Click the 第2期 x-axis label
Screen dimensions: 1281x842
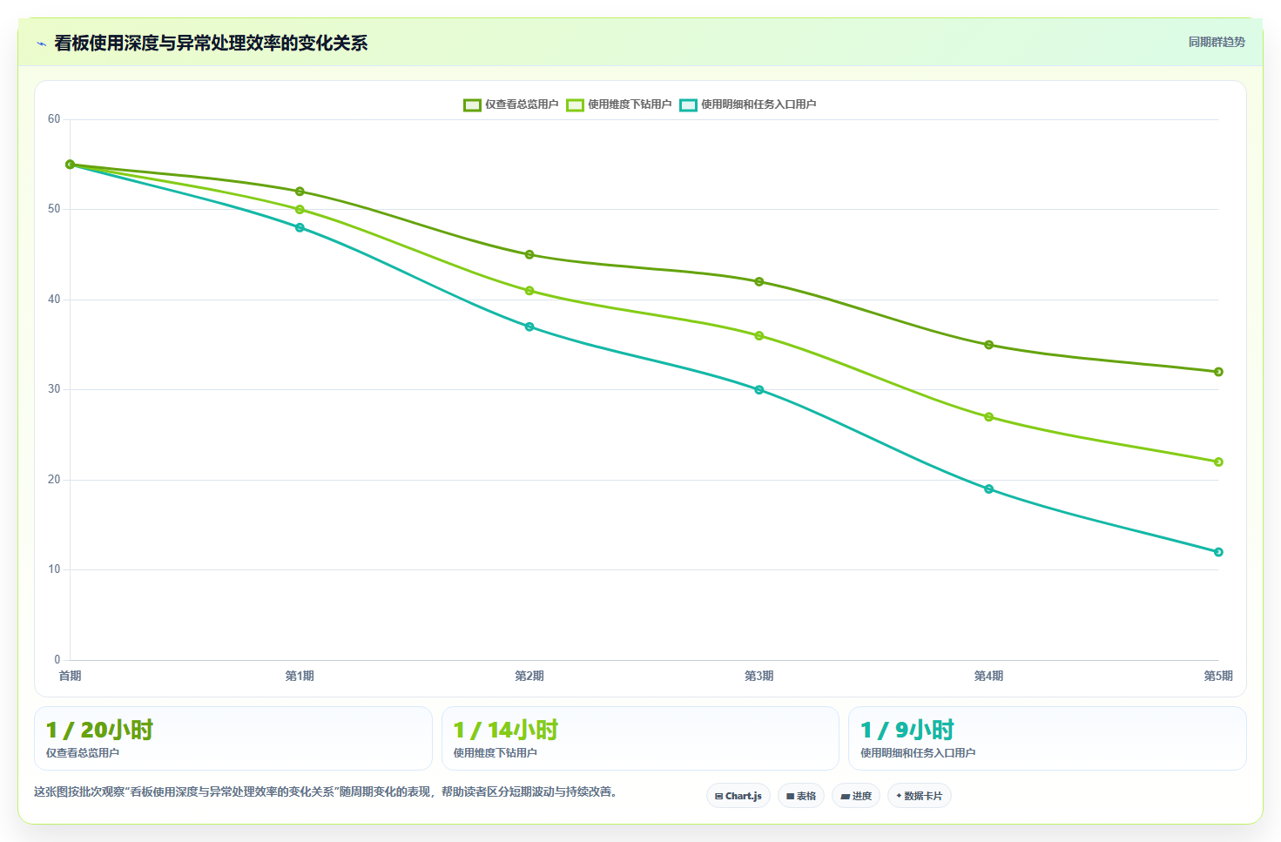coord(529,676)
